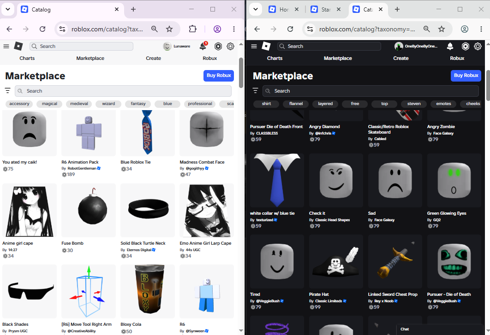
Task: Open the Charts tab in the light window
Action: click(x=27, y=58)
